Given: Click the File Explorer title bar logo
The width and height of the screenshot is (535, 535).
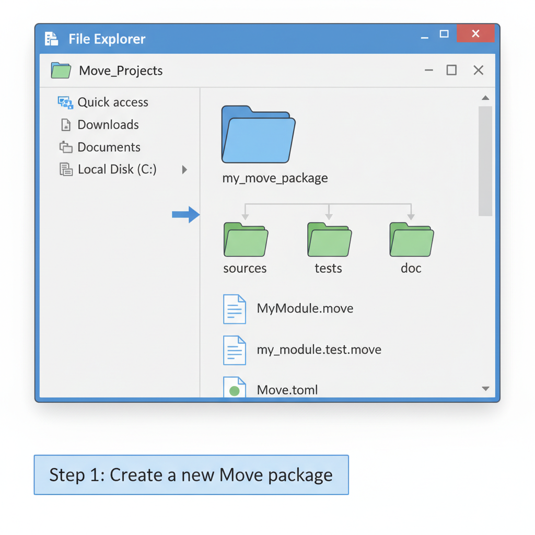Looking at the screenshot, I should point(51,39).
